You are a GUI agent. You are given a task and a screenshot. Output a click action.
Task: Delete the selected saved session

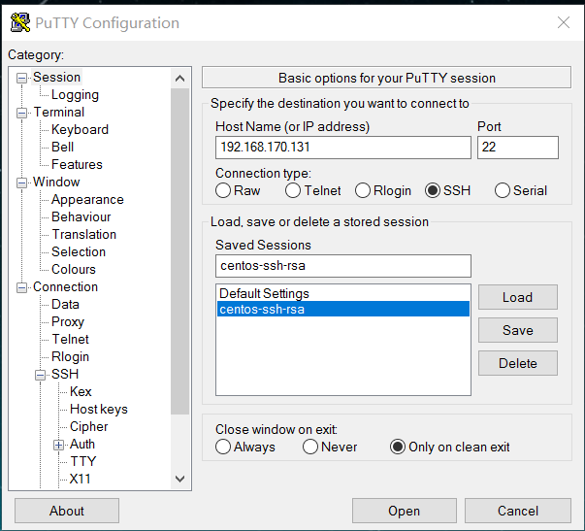click(x=518, y=363)
